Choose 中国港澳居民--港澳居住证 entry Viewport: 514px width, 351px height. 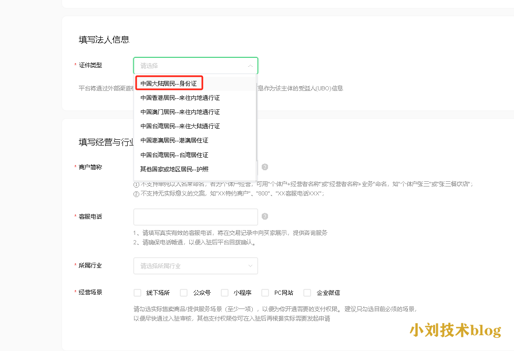174,140
